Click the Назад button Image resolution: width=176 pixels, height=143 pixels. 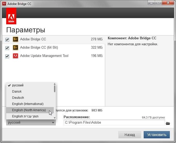(130, 135)
